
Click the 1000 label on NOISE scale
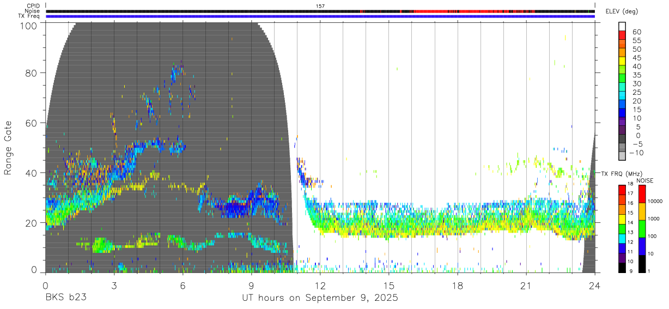point(655,219)
